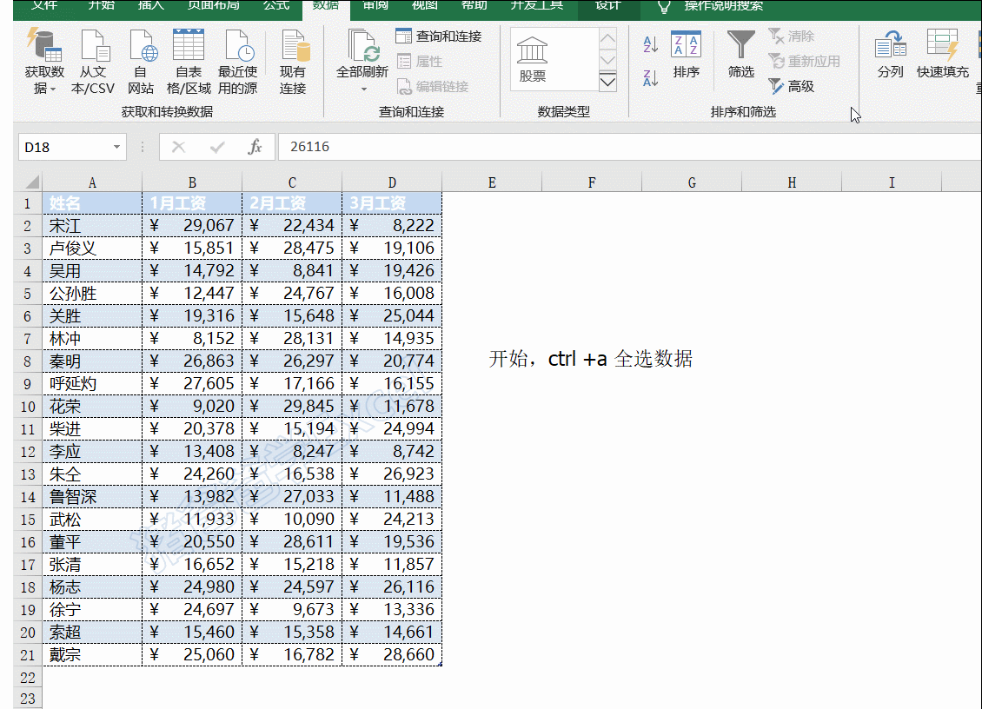The image size is (982, 709).
Task: Click the cell with value 25,060
Action: pyautogui.click(x=192, y=655)
